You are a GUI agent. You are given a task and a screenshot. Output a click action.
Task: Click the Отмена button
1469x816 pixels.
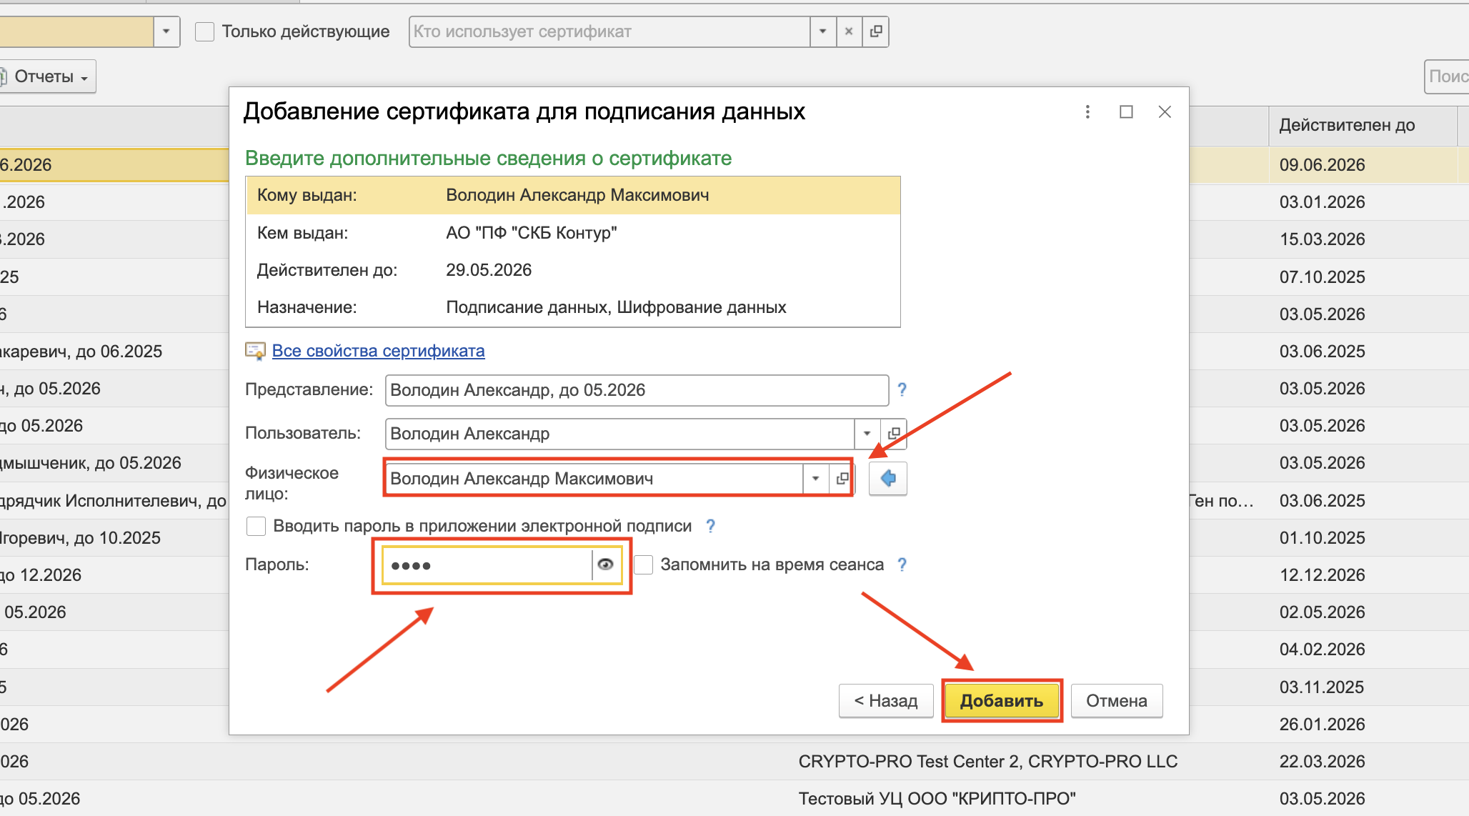pyautogui.click(x=1116, y=700)
